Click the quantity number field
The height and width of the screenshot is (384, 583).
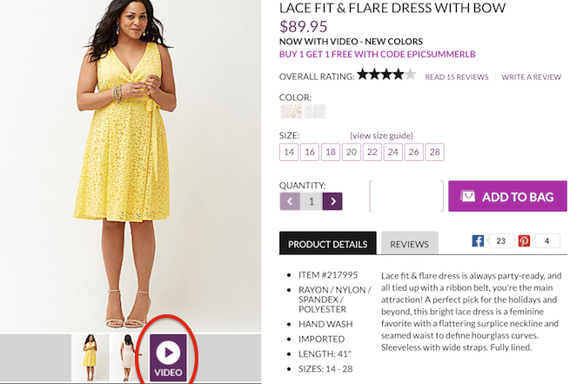click(311, 201)
